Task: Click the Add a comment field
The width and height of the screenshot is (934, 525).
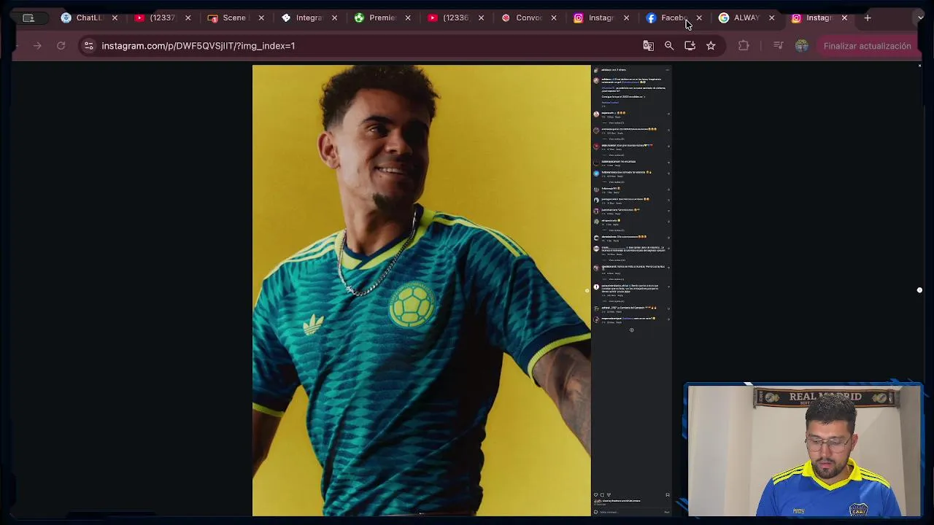Action: (x=630, y=512)
